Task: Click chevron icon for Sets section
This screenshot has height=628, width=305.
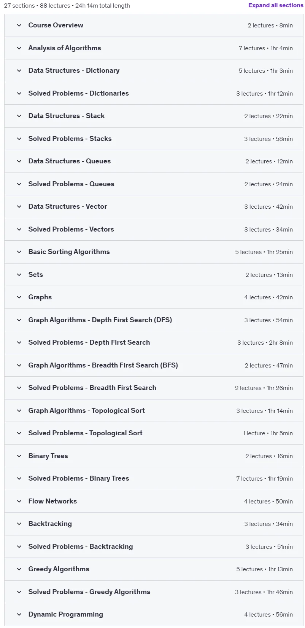Action: coord(19,275)
